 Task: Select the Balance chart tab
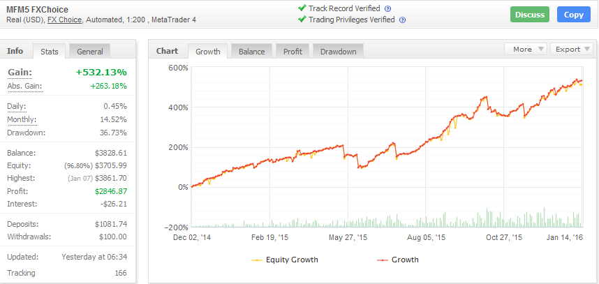pyautogui.click(x=252, y=52)
